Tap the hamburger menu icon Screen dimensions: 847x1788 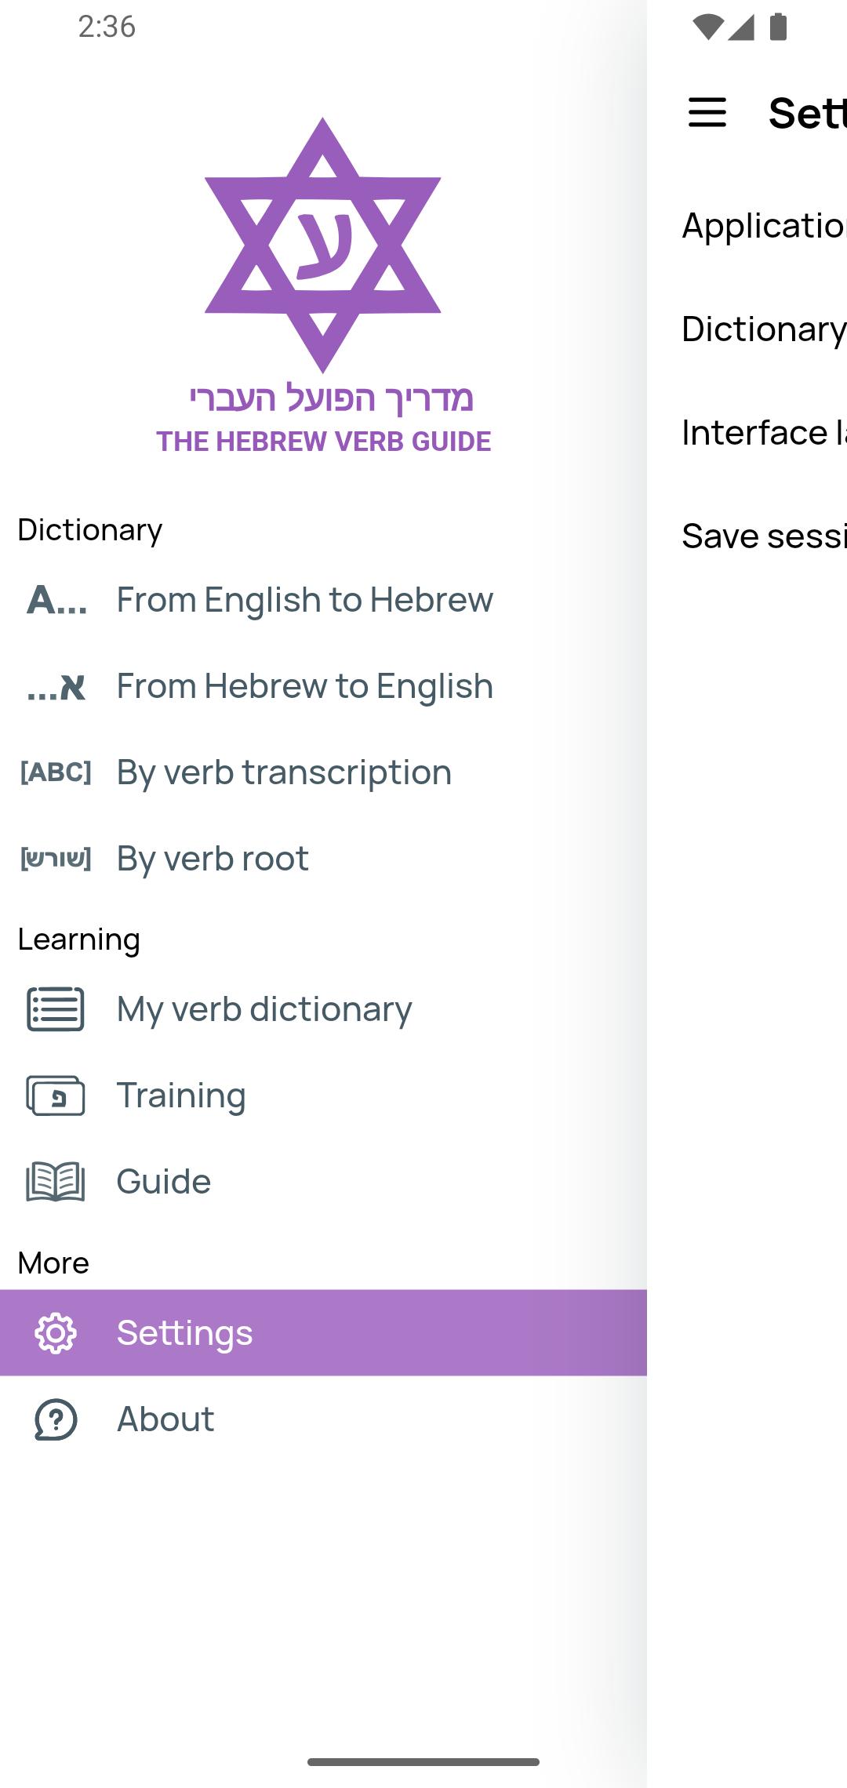707,112
